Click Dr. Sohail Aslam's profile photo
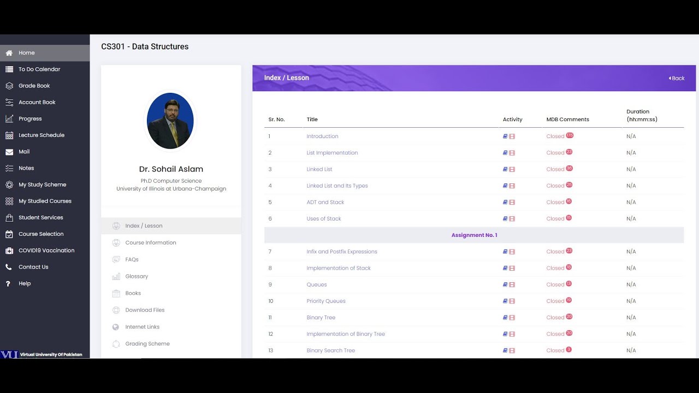699x393 pixels. click(170, 121)
